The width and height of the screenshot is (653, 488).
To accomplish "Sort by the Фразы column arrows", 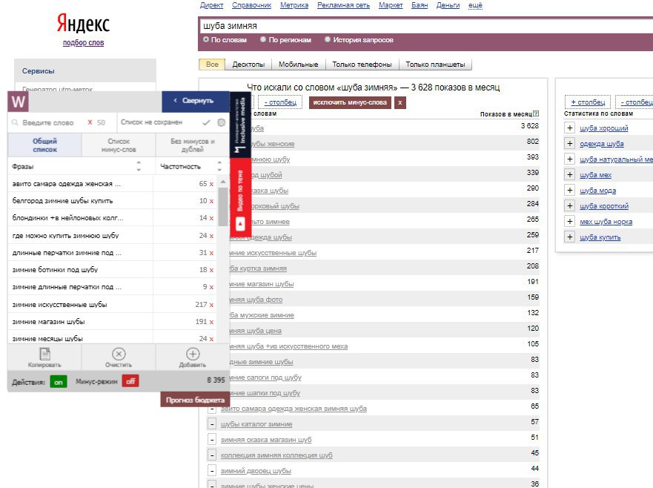I will pos(139,166).
